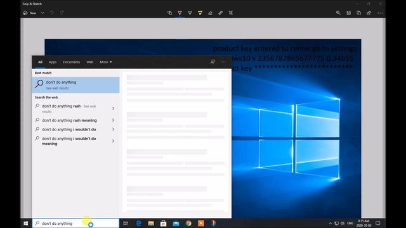Expand arrow for 'rash meaning' suggestion
The height and width of the screenshot is (228, 406).
113,120
